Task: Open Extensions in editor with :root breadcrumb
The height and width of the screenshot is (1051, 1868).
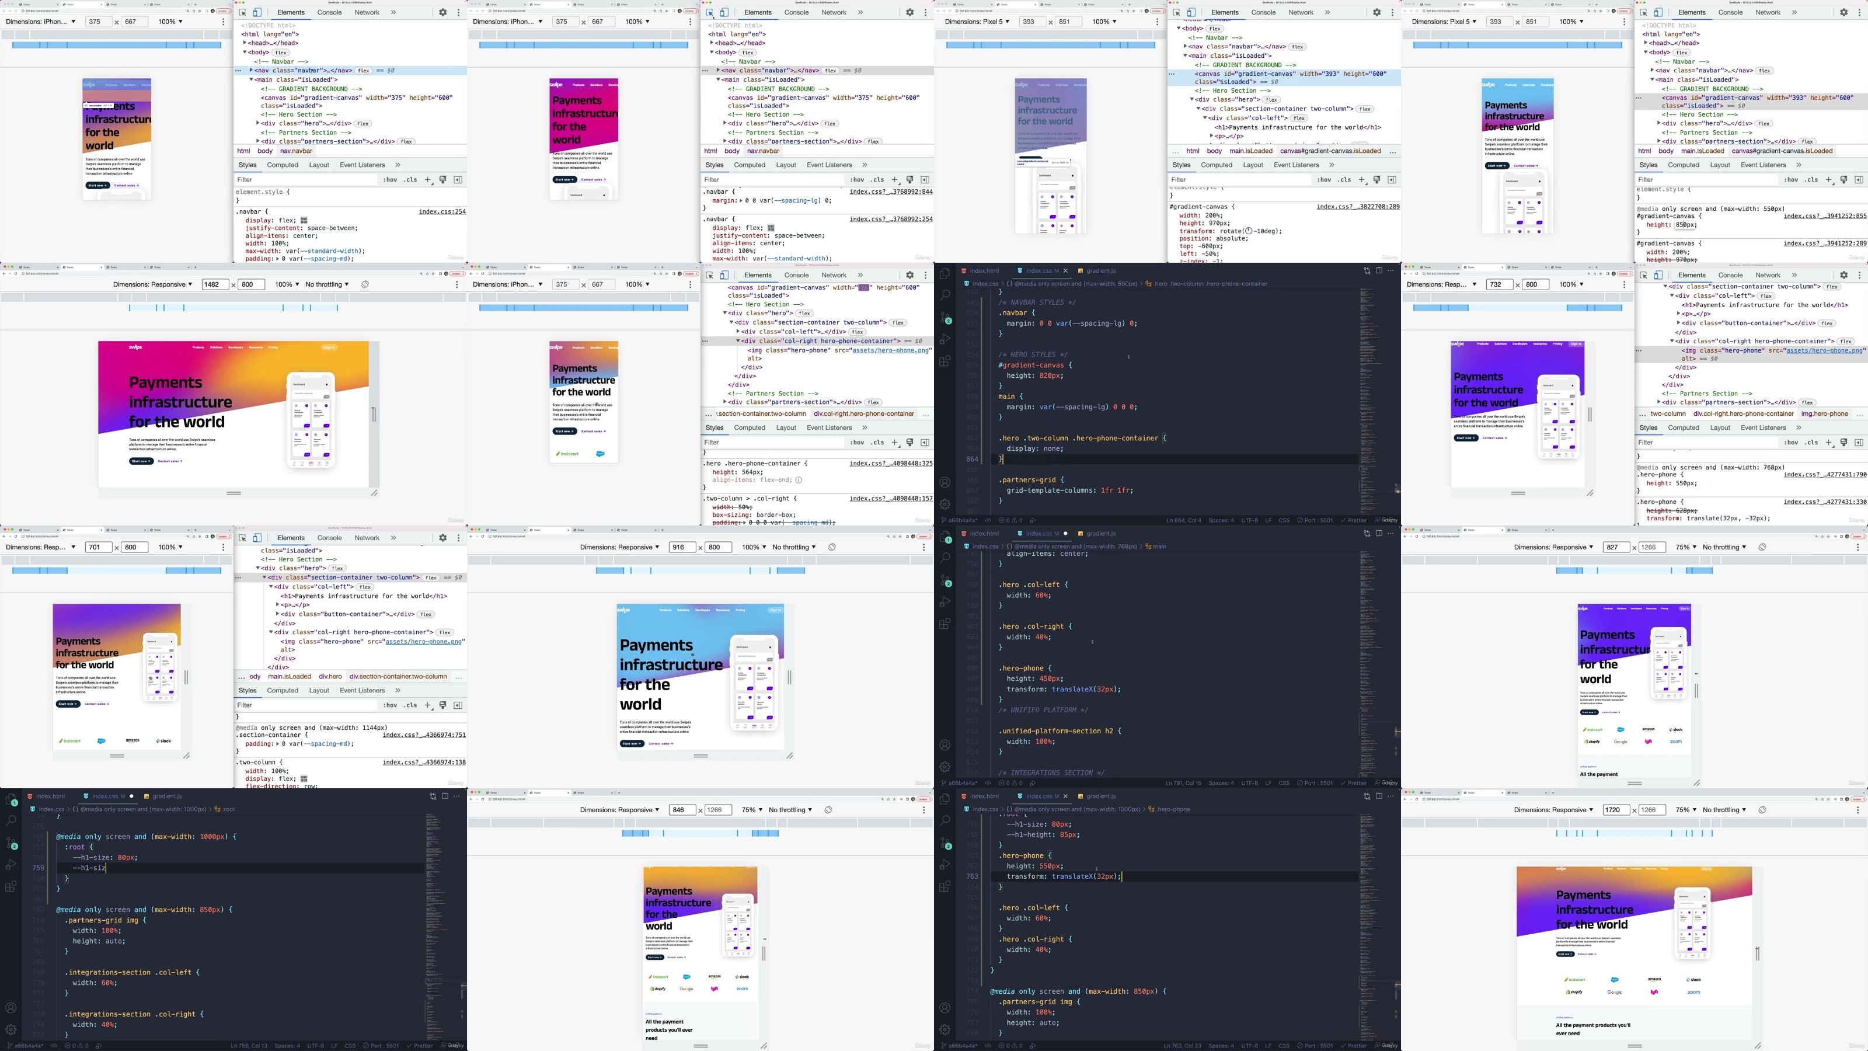Action: click(x=11, y=886)
